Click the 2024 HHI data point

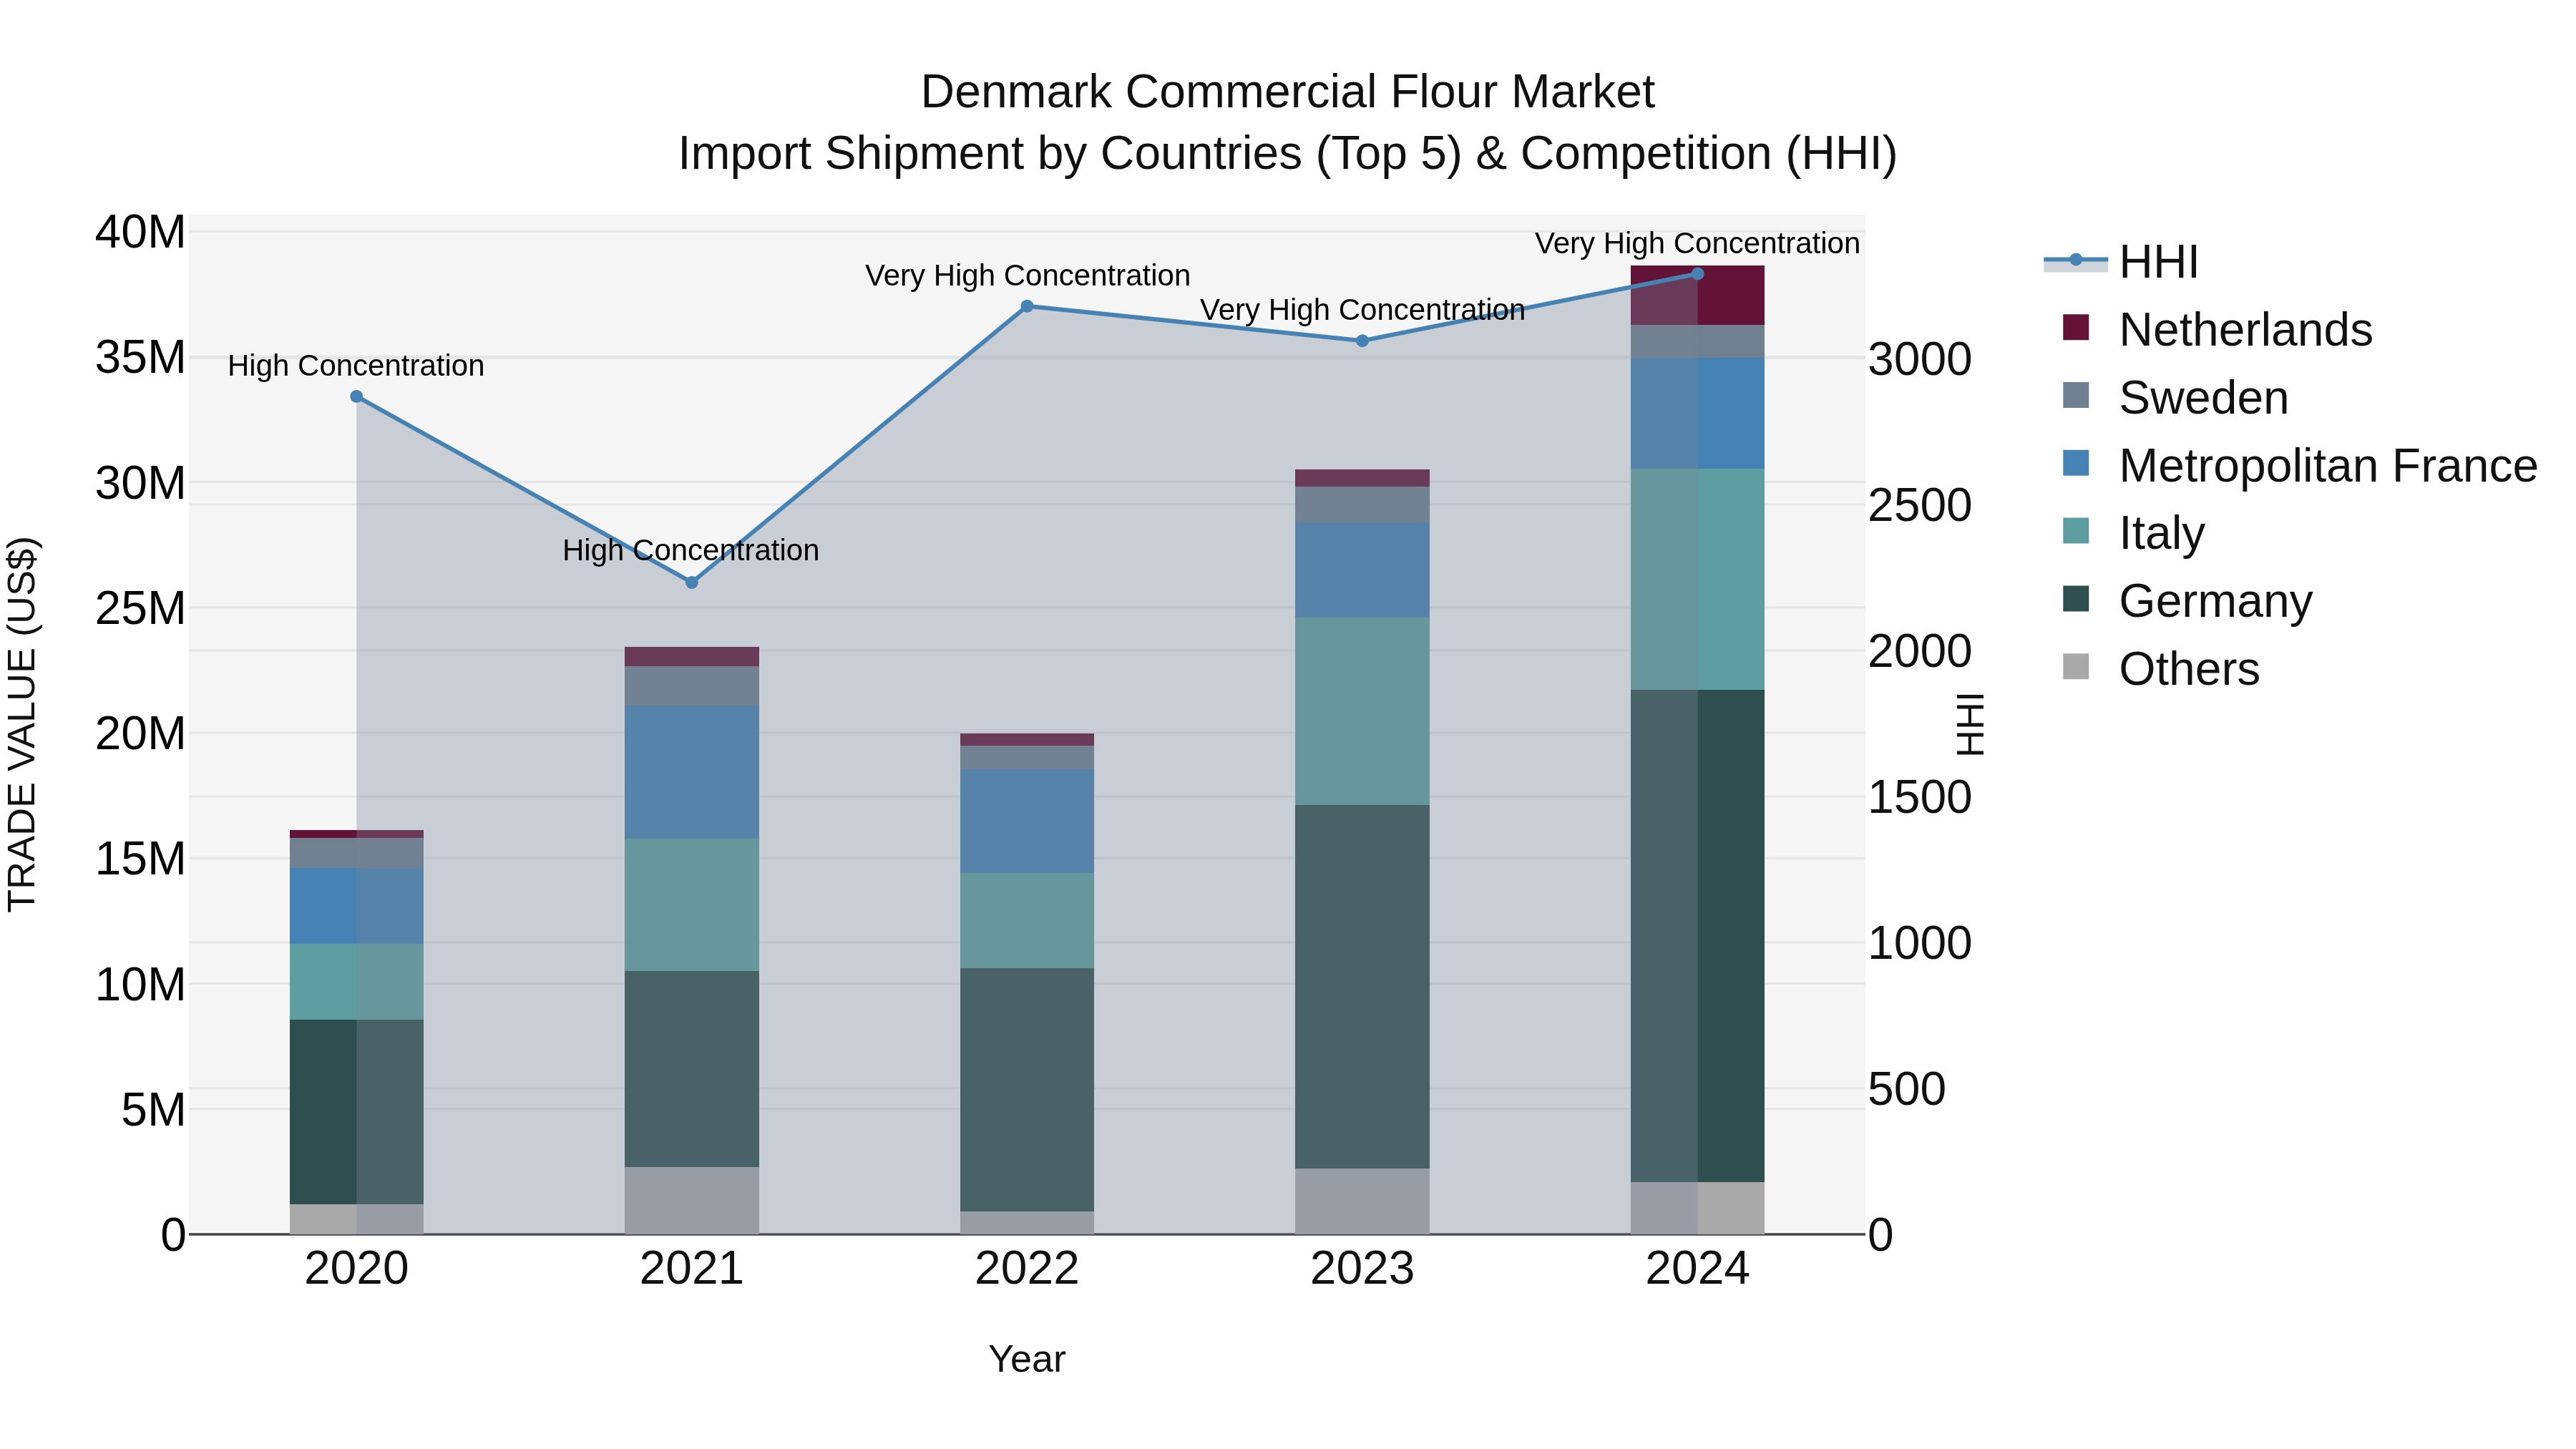click(1697, 273)
